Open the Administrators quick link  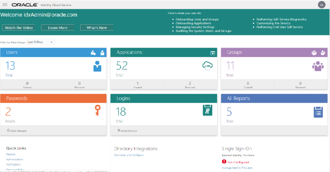pyautogui.click(x=15, y=159)
